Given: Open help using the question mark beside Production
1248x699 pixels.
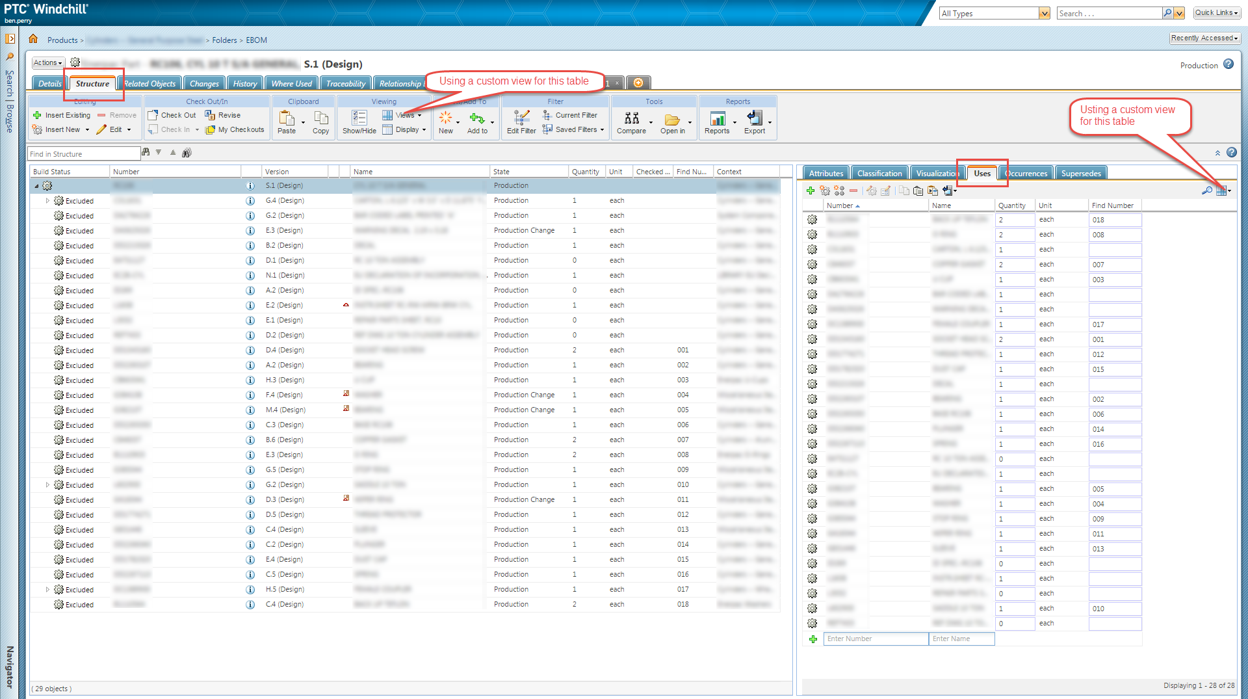Looking at the screenshot, I should pyautogui.click(x=1228, y=64).
